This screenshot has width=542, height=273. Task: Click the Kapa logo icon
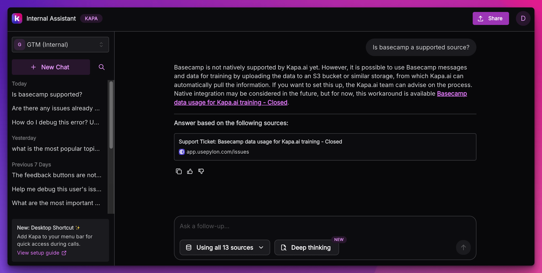click(17, 18)
